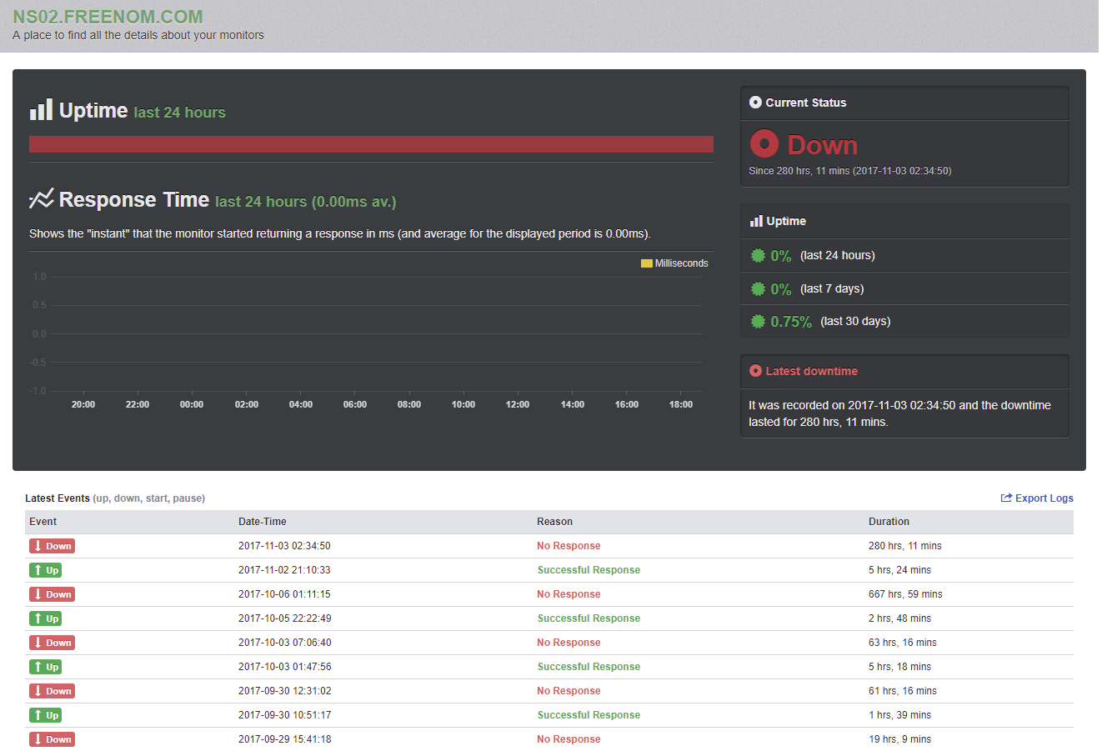The height and width of the screenshot is (751, 1102).
Task: Click the 0.75% uptime value
Action: 791,322
